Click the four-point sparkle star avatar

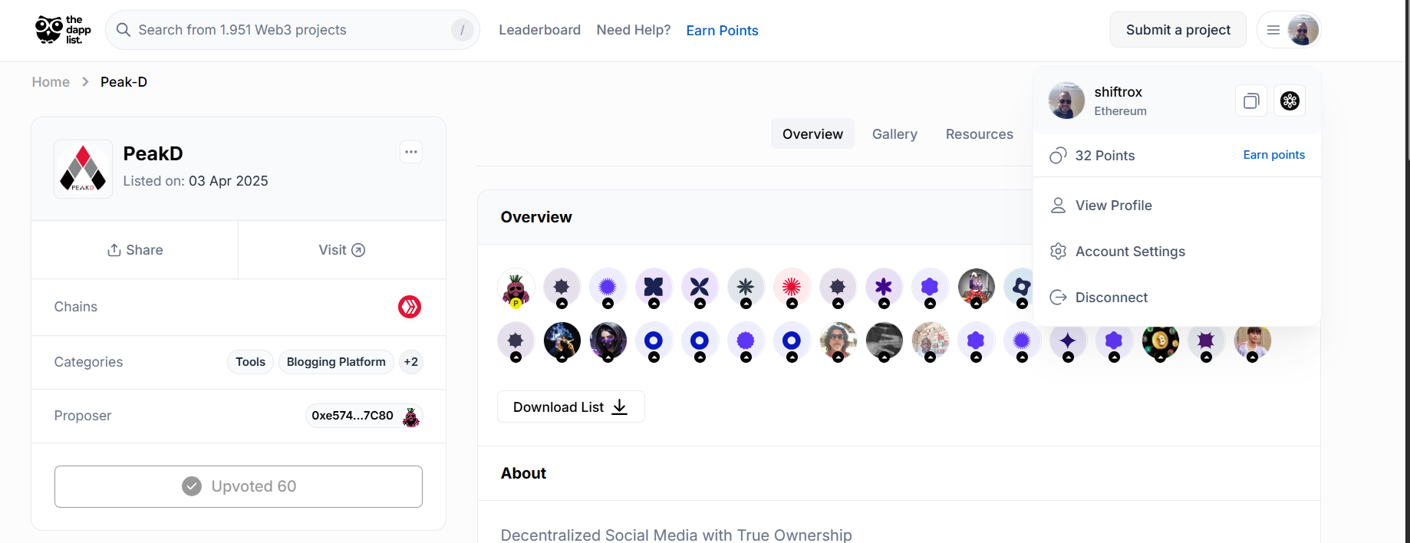[x=1068, y=341]
